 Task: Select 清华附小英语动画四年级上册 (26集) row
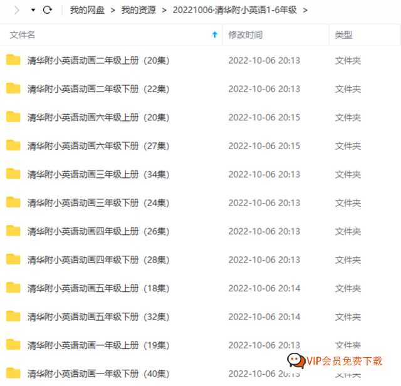click(x=200, y=231)
